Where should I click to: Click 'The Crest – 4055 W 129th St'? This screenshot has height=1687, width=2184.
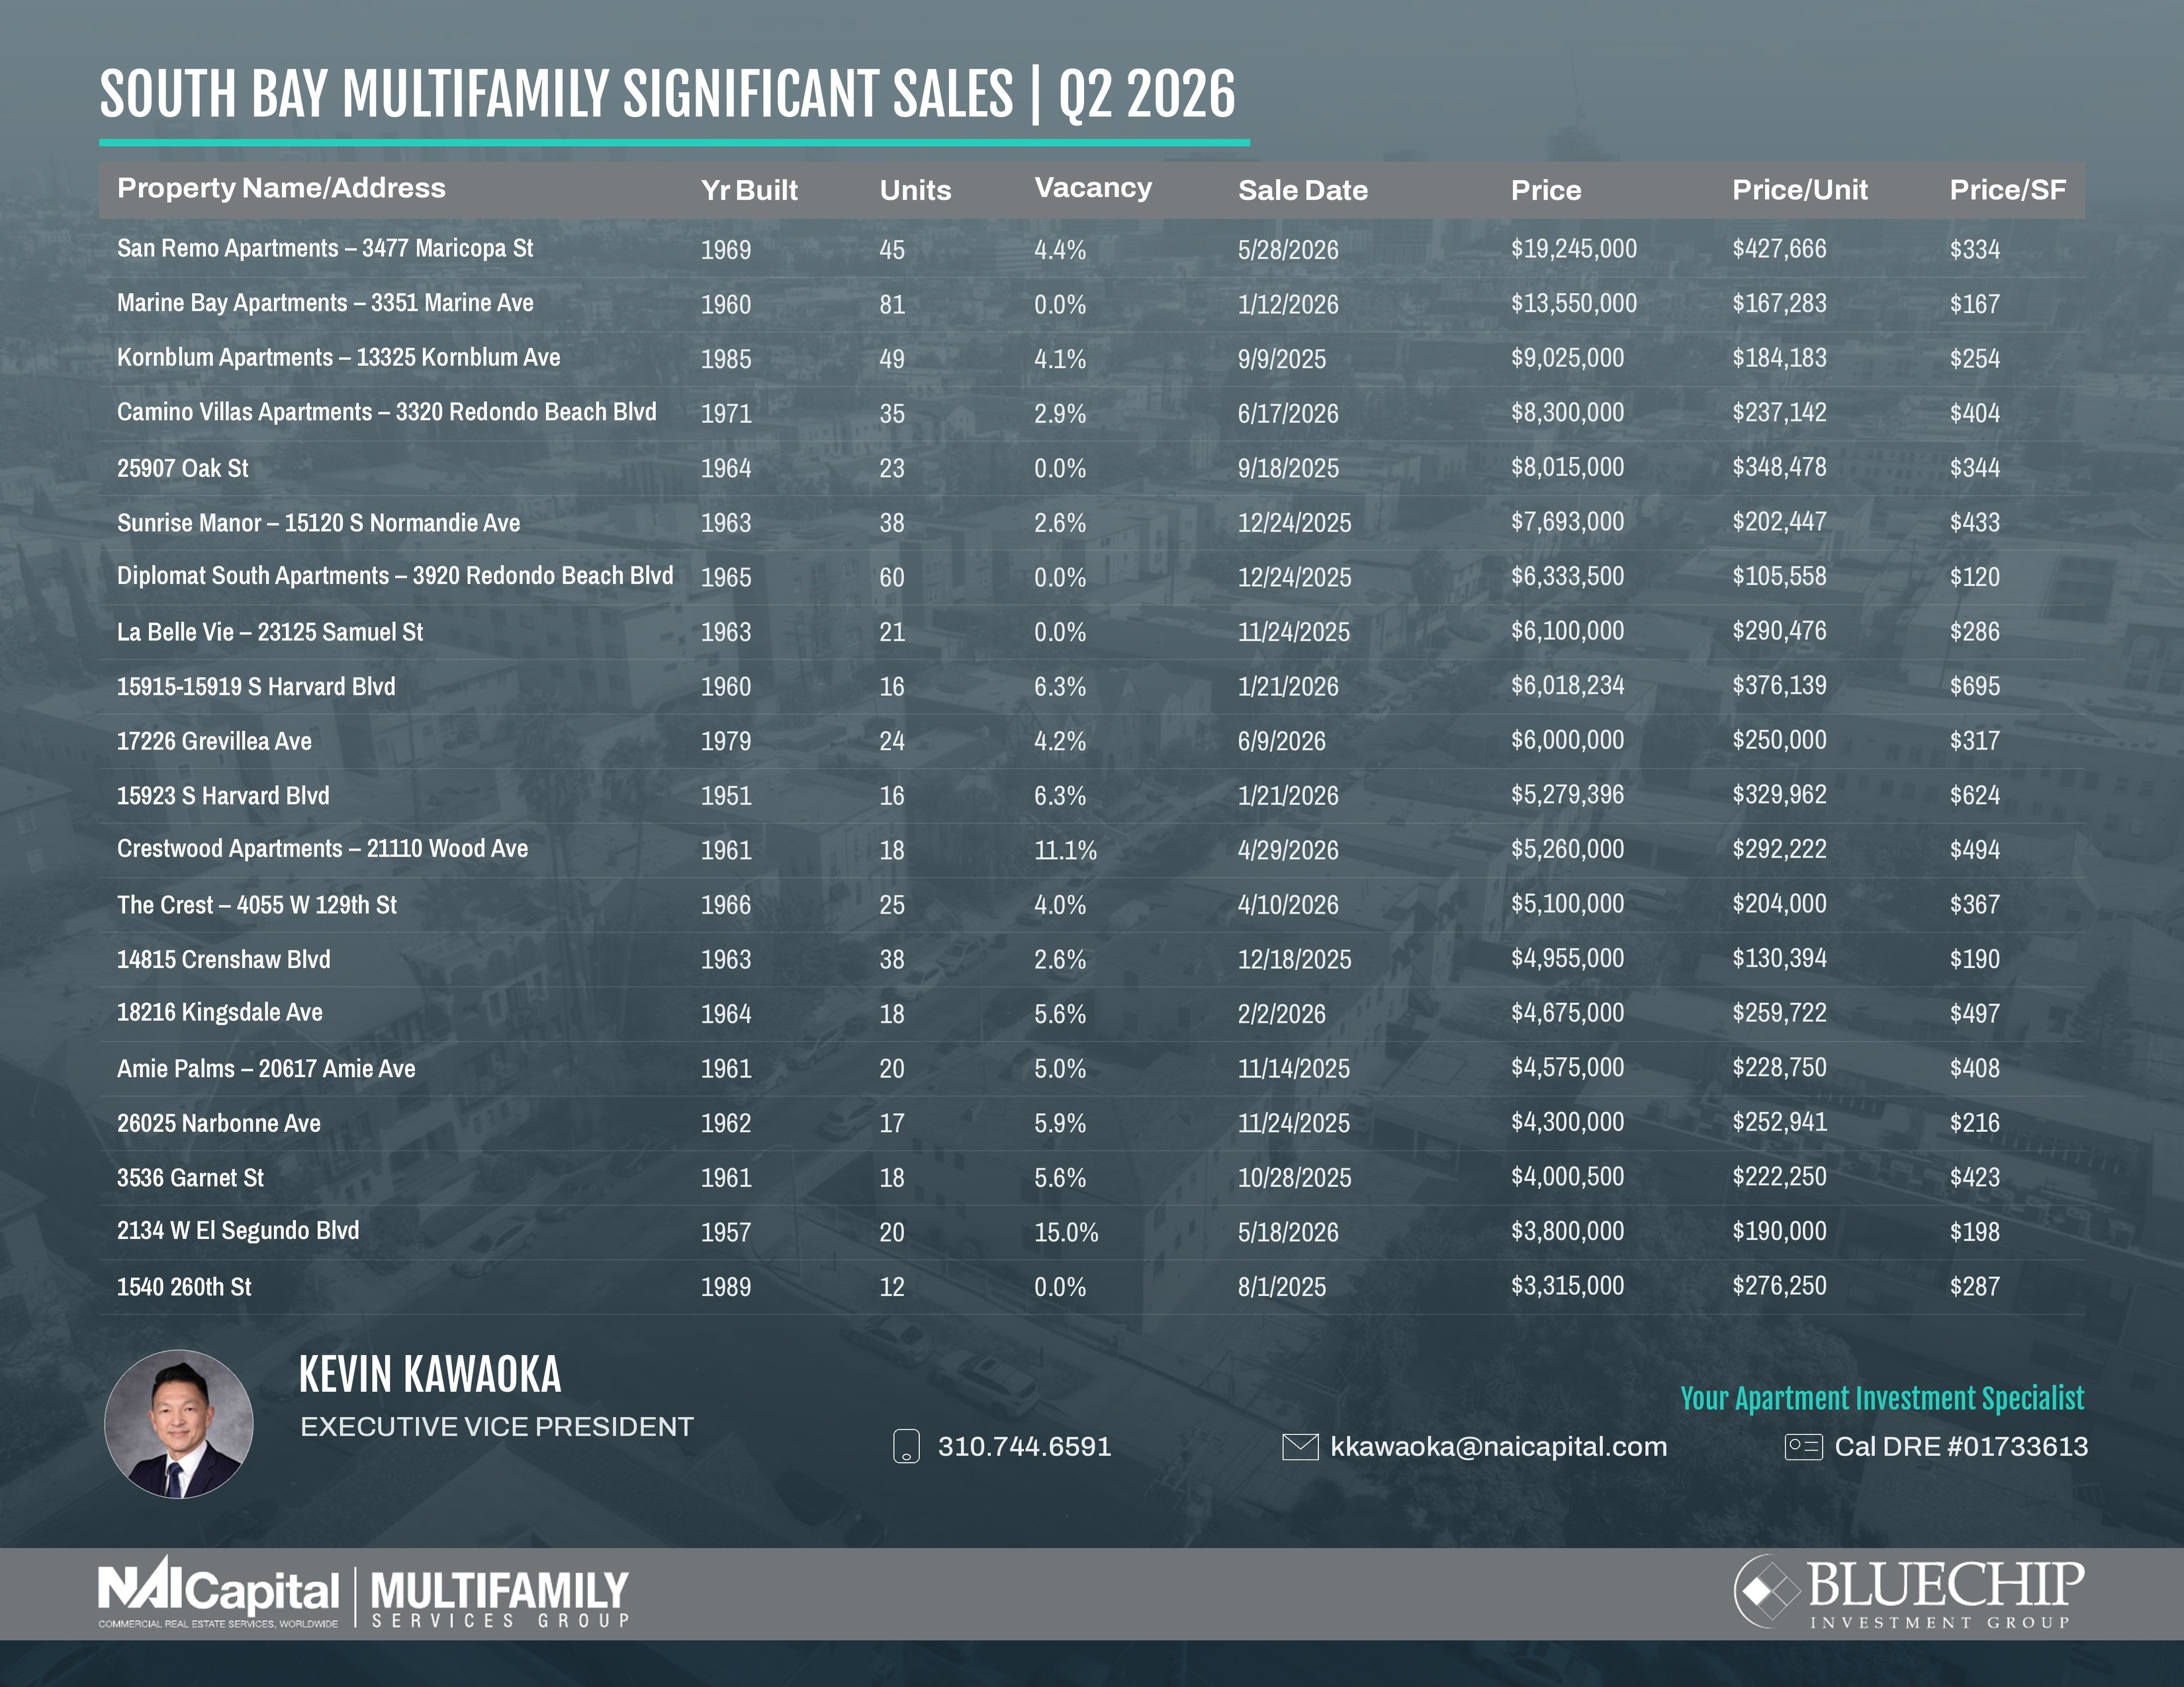pos(257,904)
